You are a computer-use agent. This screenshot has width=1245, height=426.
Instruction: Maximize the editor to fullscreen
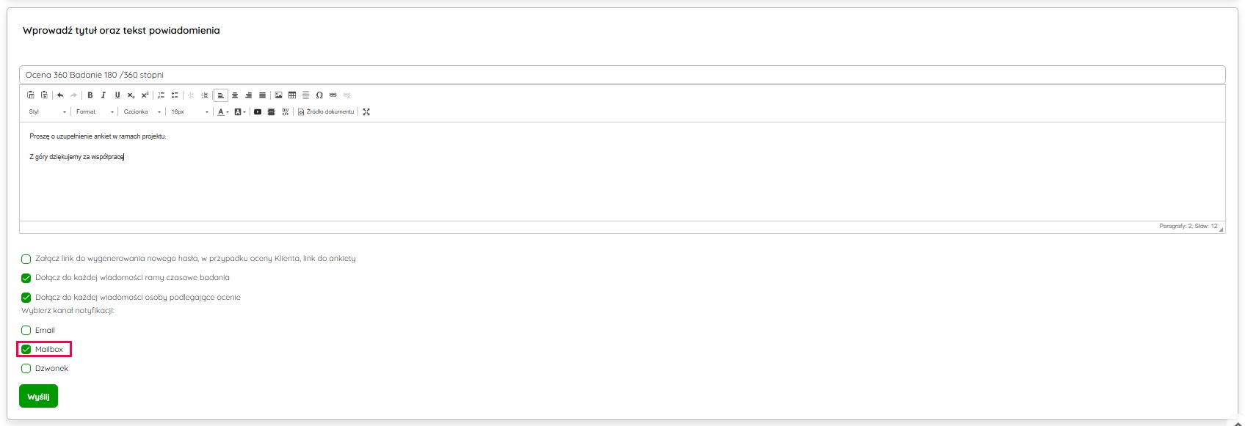click(366, 112)
